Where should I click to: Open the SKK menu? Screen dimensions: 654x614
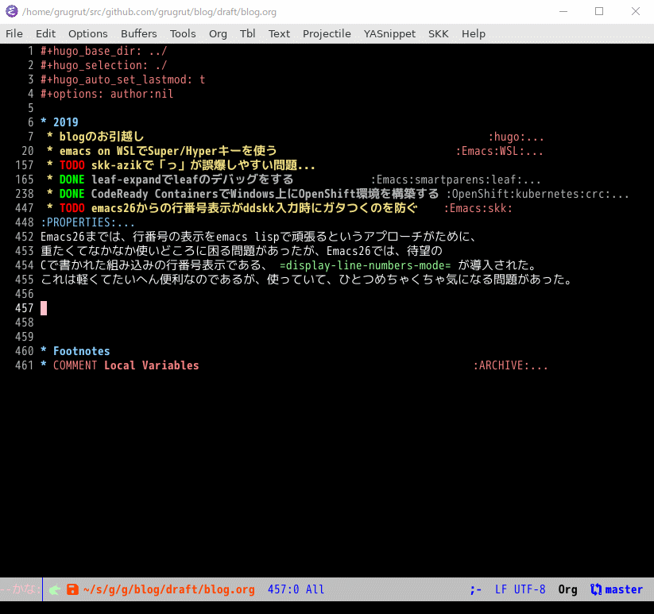coord(439,33)
